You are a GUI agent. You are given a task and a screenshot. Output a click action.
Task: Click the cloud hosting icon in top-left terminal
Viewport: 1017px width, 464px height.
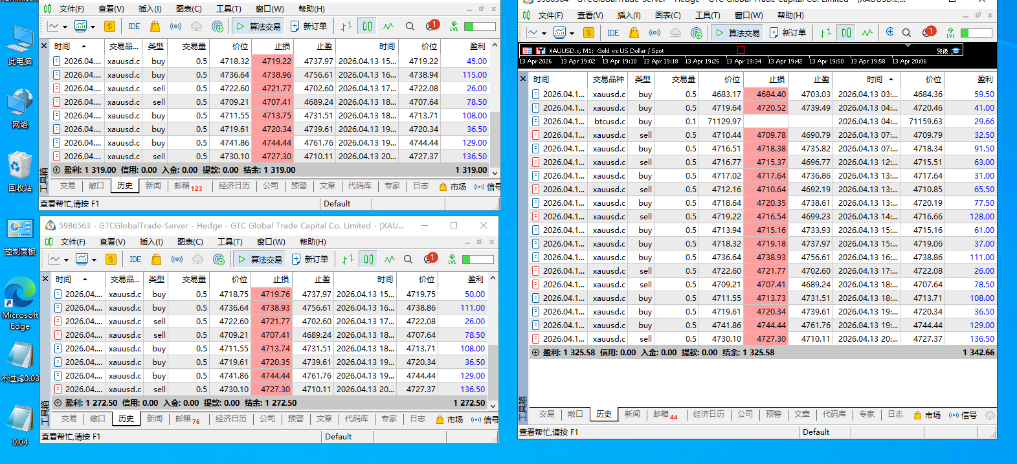click(x=196, y=27)
